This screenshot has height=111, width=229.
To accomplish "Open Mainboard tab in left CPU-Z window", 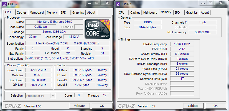I will (x=37, y=12).
